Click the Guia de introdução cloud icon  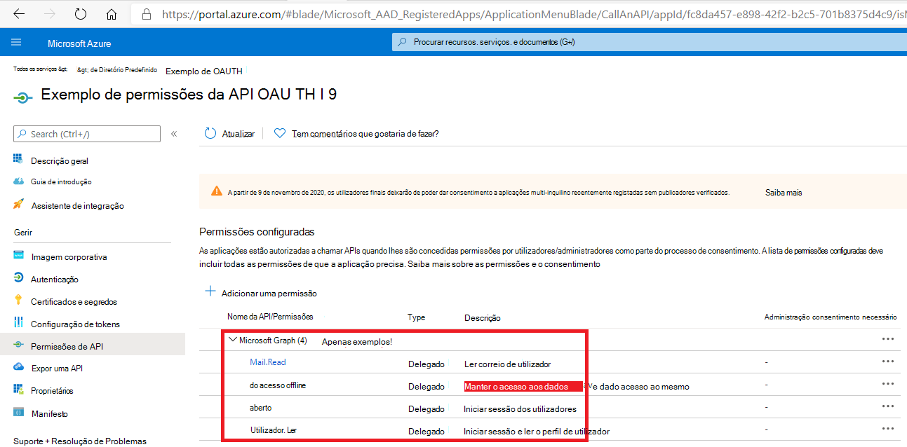[x=18, y=181]
